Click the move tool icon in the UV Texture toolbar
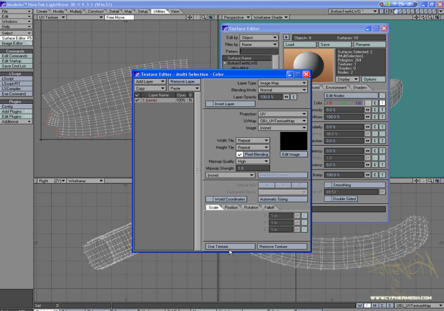444x311 pixels. [x=190, y=17]
